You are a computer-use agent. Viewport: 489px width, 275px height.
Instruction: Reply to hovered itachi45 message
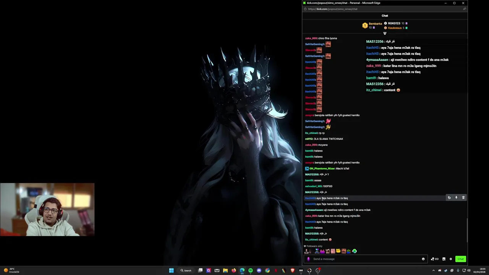coord(449,198)
